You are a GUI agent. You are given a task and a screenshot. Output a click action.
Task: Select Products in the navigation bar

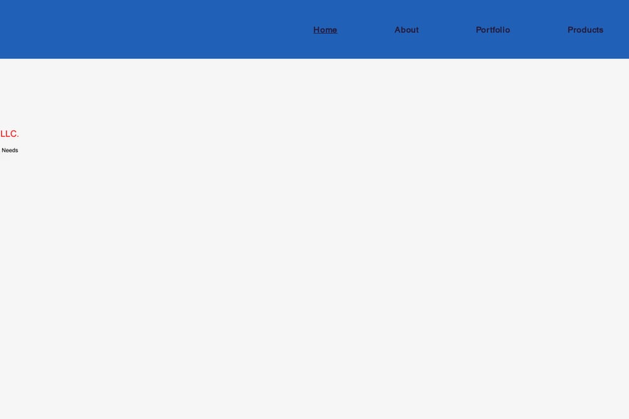(585, 30)
